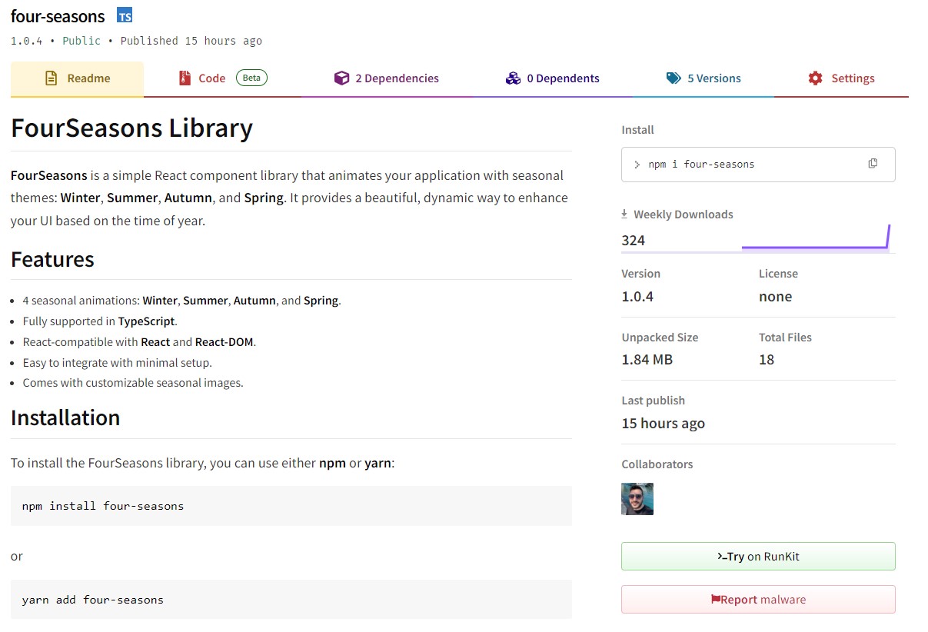Click the Last publish '15 hours ago' value
This screenshot has width=928, height=632.
(x=663, y=424)
